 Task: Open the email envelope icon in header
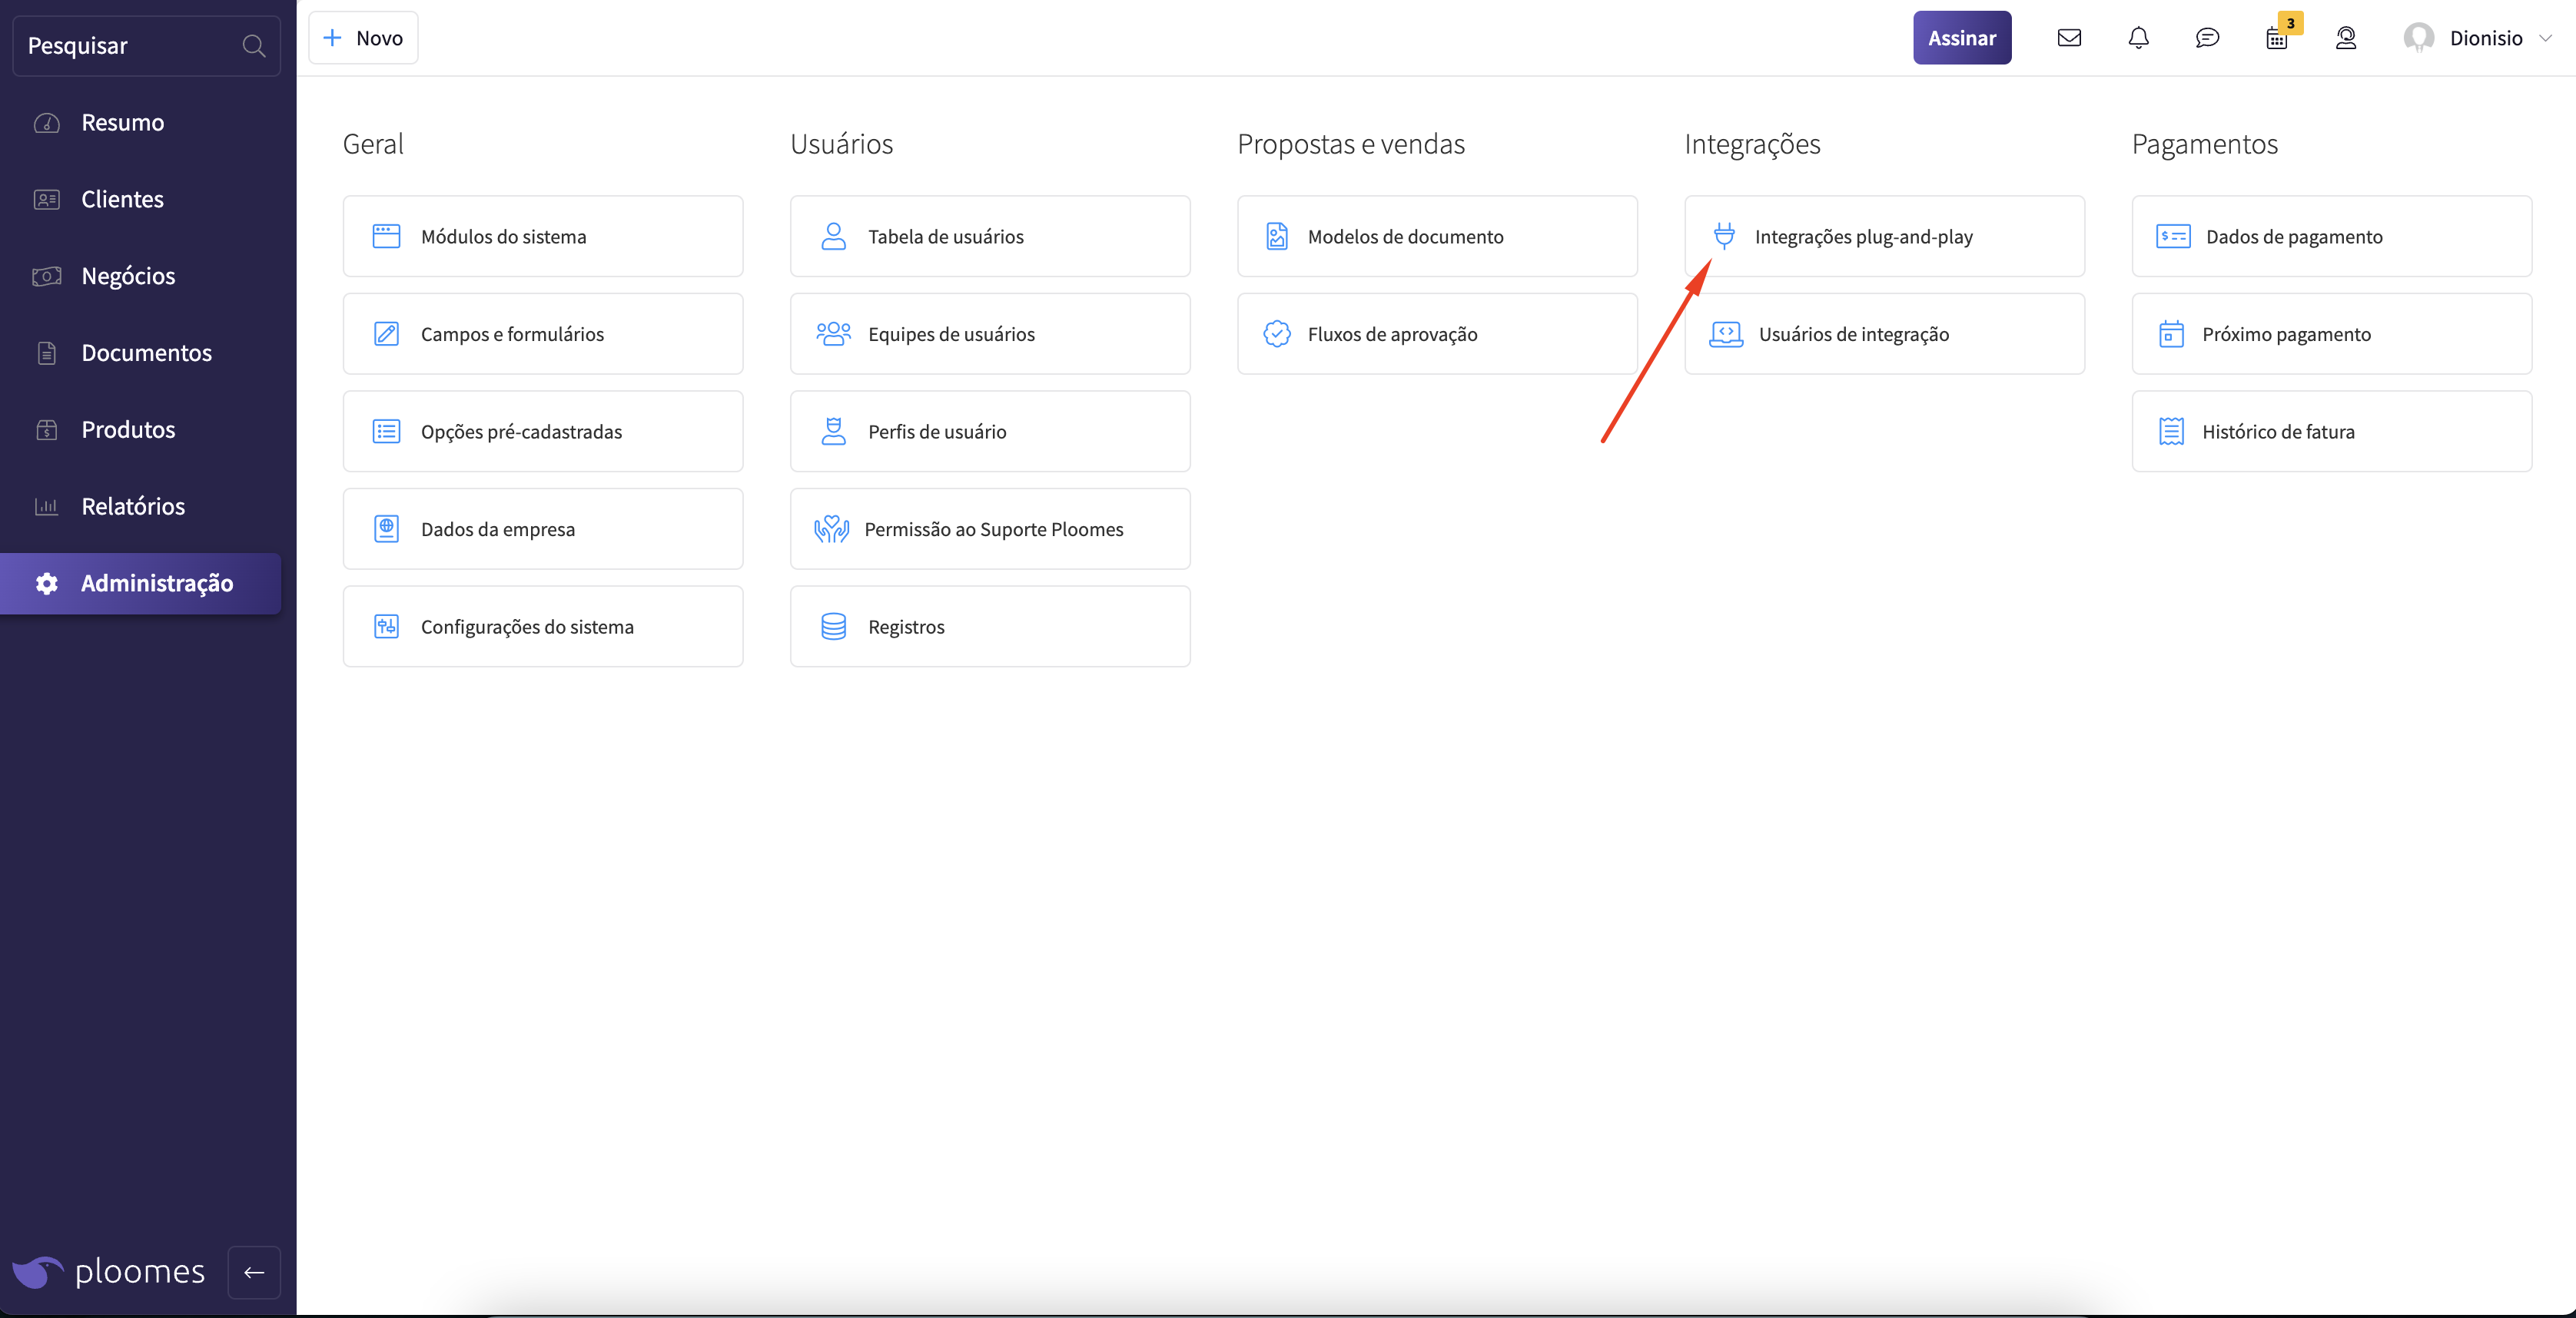point(2069,38)
